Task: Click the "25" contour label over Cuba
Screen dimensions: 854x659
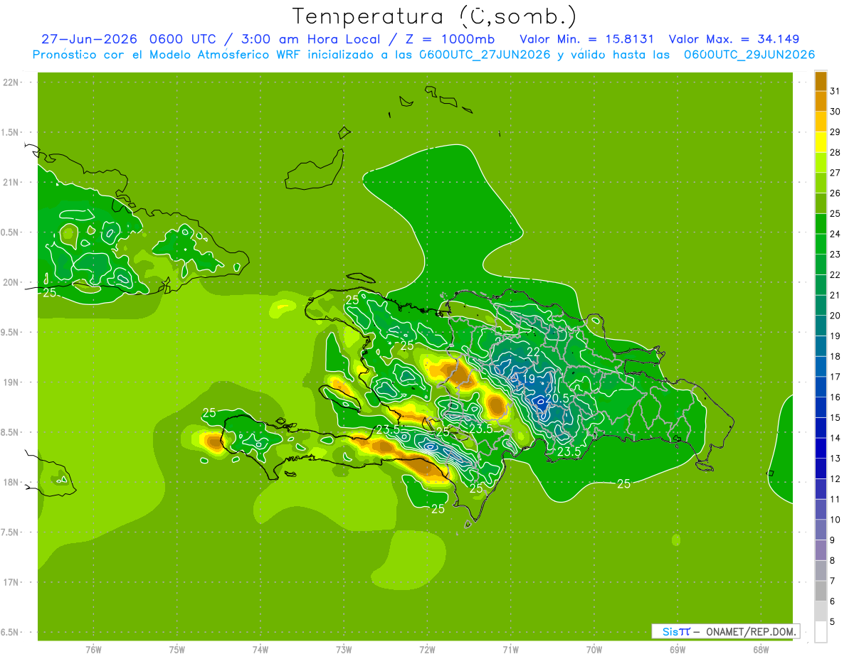Action: coord(50,292)
